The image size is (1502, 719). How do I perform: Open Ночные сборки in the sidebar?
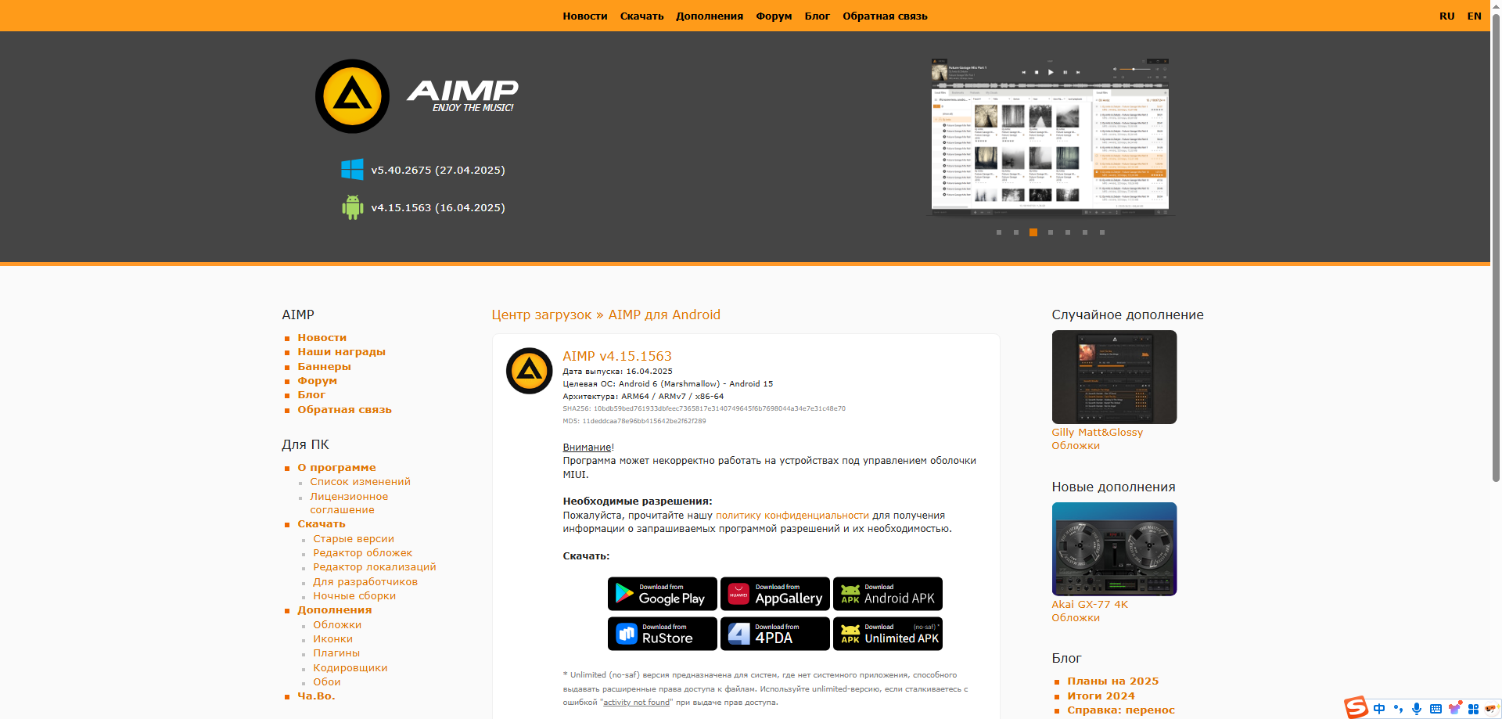[354, 596]
